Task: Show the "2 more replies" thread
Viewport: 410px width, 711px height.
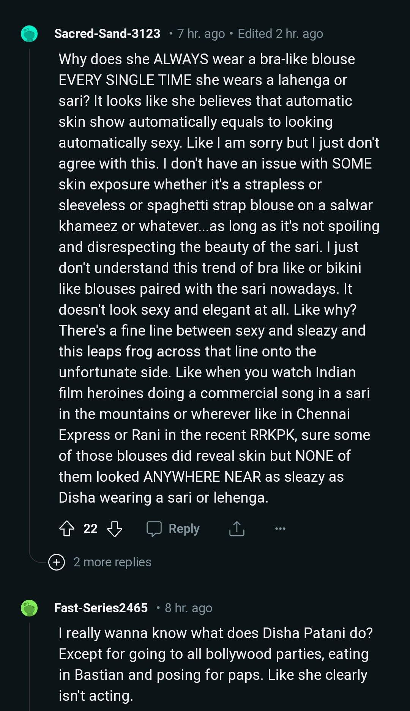Action: point(112,562)
